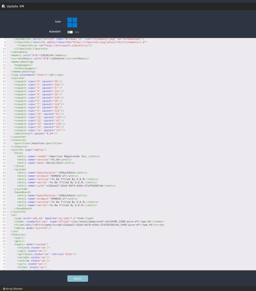The width and height of the screenshot is (256, 291).
Task: Click the Array Started status text
Action: tap(14, 289)
